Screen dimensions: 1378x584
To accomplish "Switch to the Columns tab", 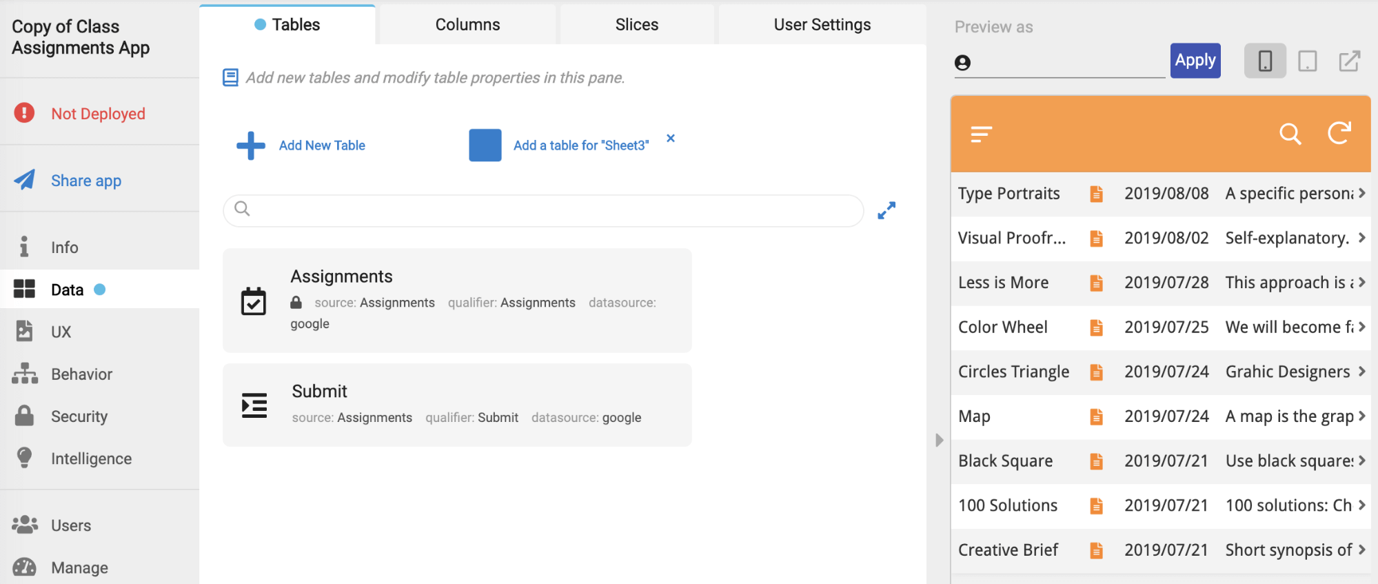I will pos(467,25).
